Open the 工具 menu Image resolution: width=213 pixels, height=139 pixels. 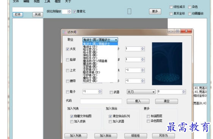click(47, 2)
